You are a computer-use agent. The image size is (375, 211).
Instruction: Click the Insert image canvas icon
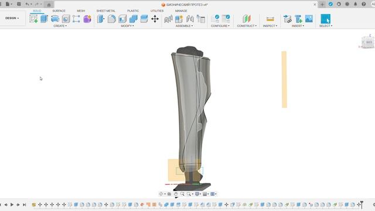pyautogui.click(x=309, y=19)
